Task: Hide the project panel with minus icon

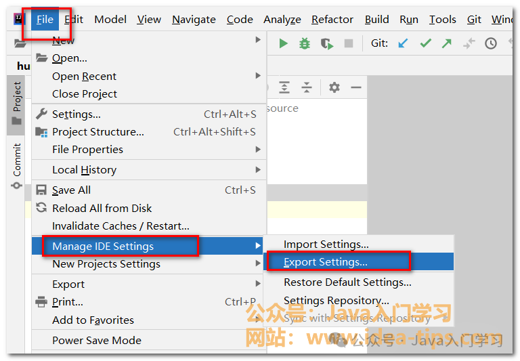Action: [356, 87]
